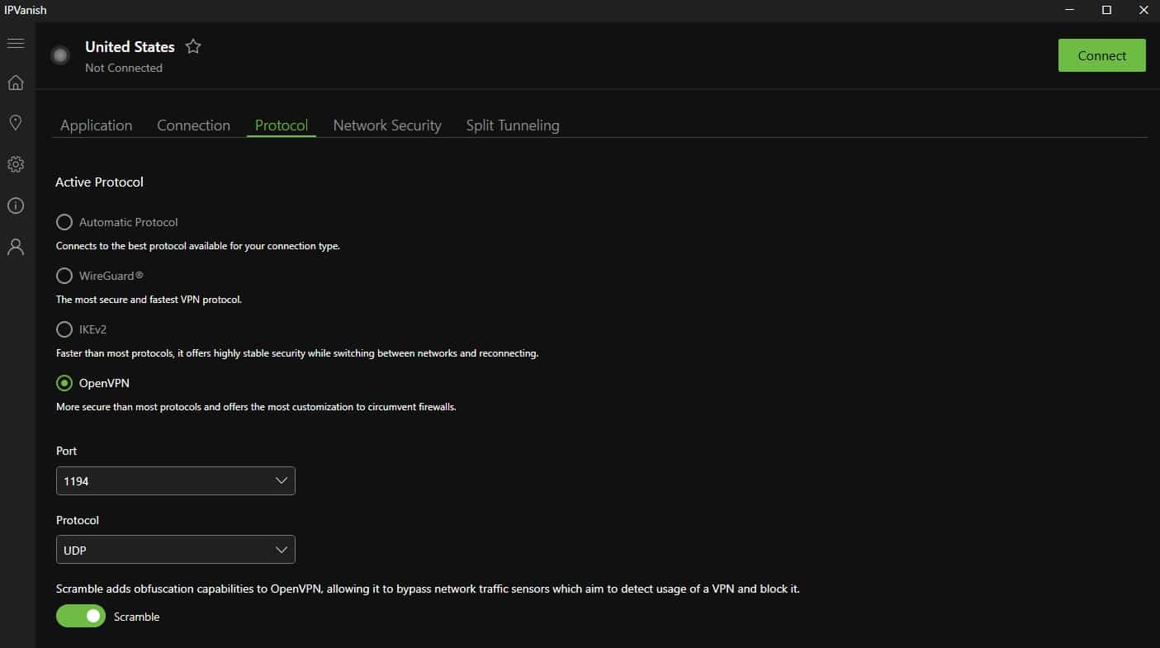Select WireGuard protocol radio button
Image resolution: width=1160 pixels, height=648 pixels.
[x=64, y=276]
